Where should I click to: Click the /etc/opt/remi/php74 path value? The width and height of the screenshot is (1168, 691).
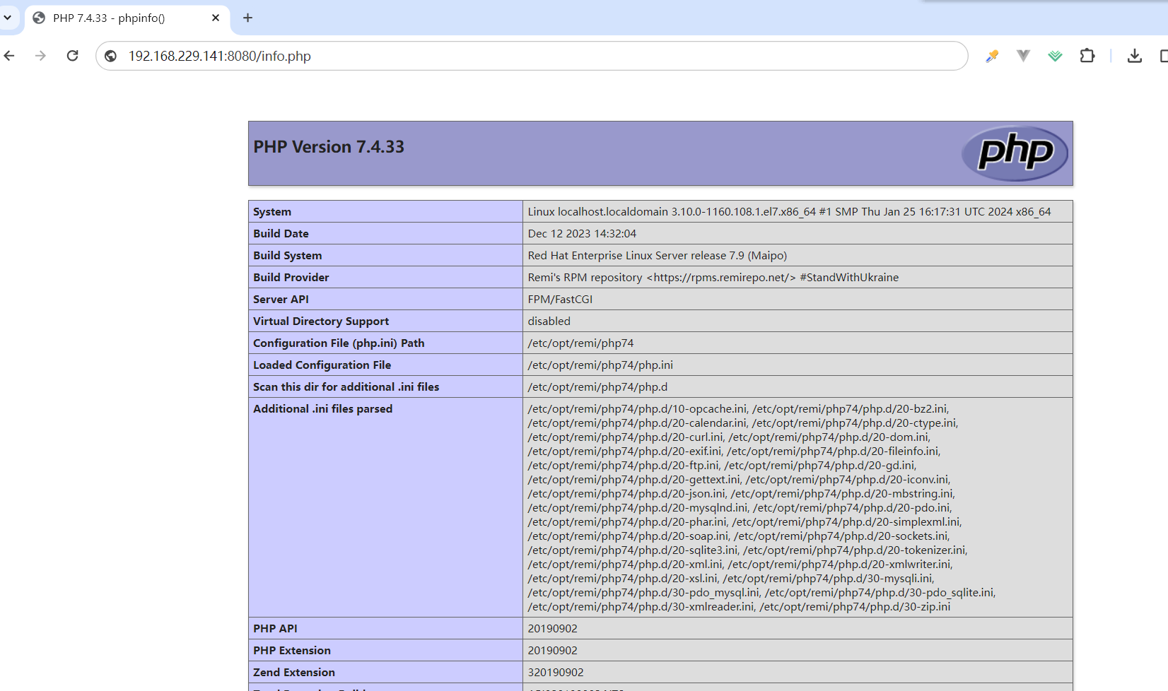point(580,343)
